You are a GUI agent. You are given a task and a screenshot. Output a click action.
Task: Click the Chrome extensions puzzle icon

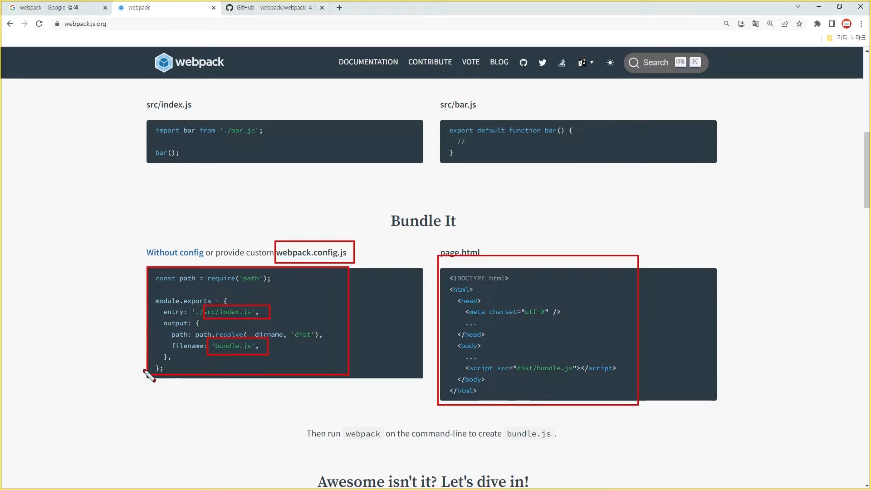[x=817, y=24]
